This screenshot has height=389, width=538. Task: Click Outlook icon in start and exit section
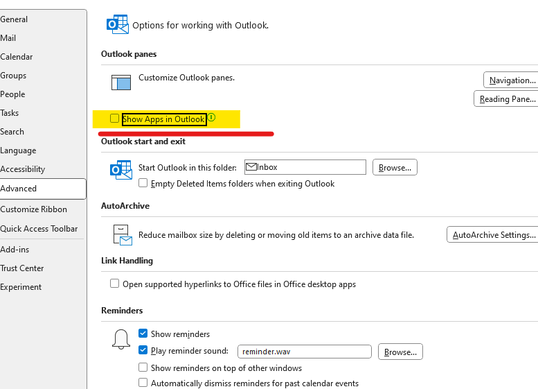click(121, 170)
